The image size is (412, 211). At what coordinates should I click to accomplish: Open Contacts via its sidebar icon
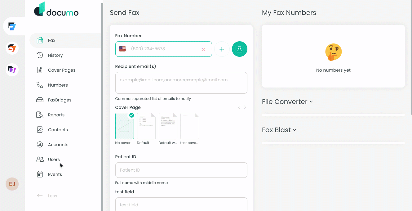(40, 130)
